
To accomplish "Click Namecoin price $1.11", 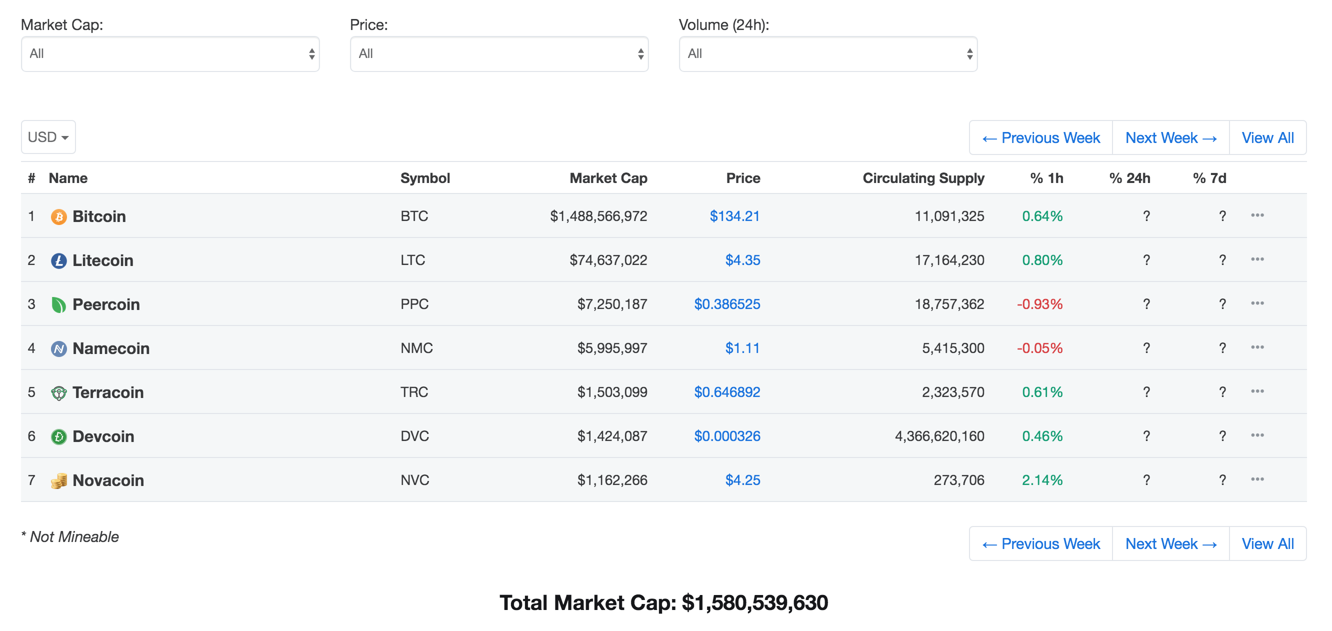I will point(742,348).
